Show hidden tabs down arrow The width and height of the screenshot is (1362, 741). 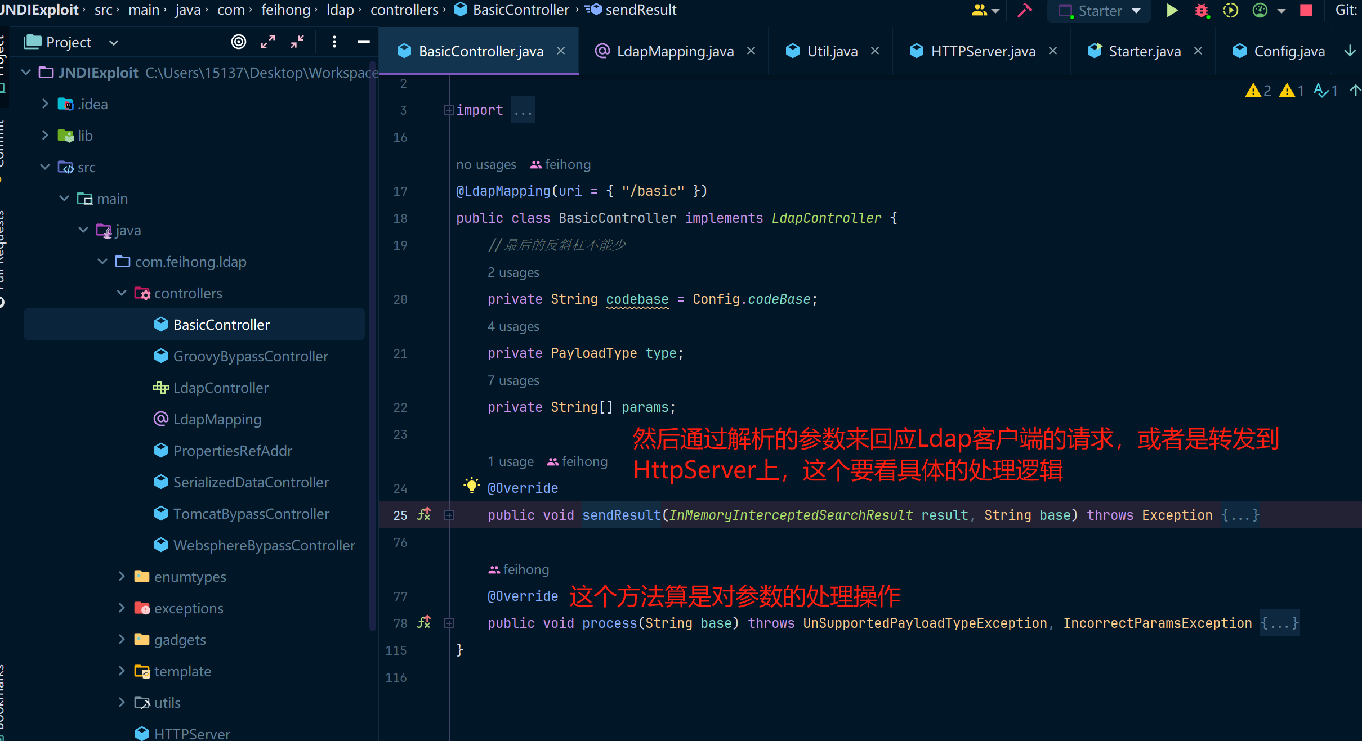(1350, 51)
